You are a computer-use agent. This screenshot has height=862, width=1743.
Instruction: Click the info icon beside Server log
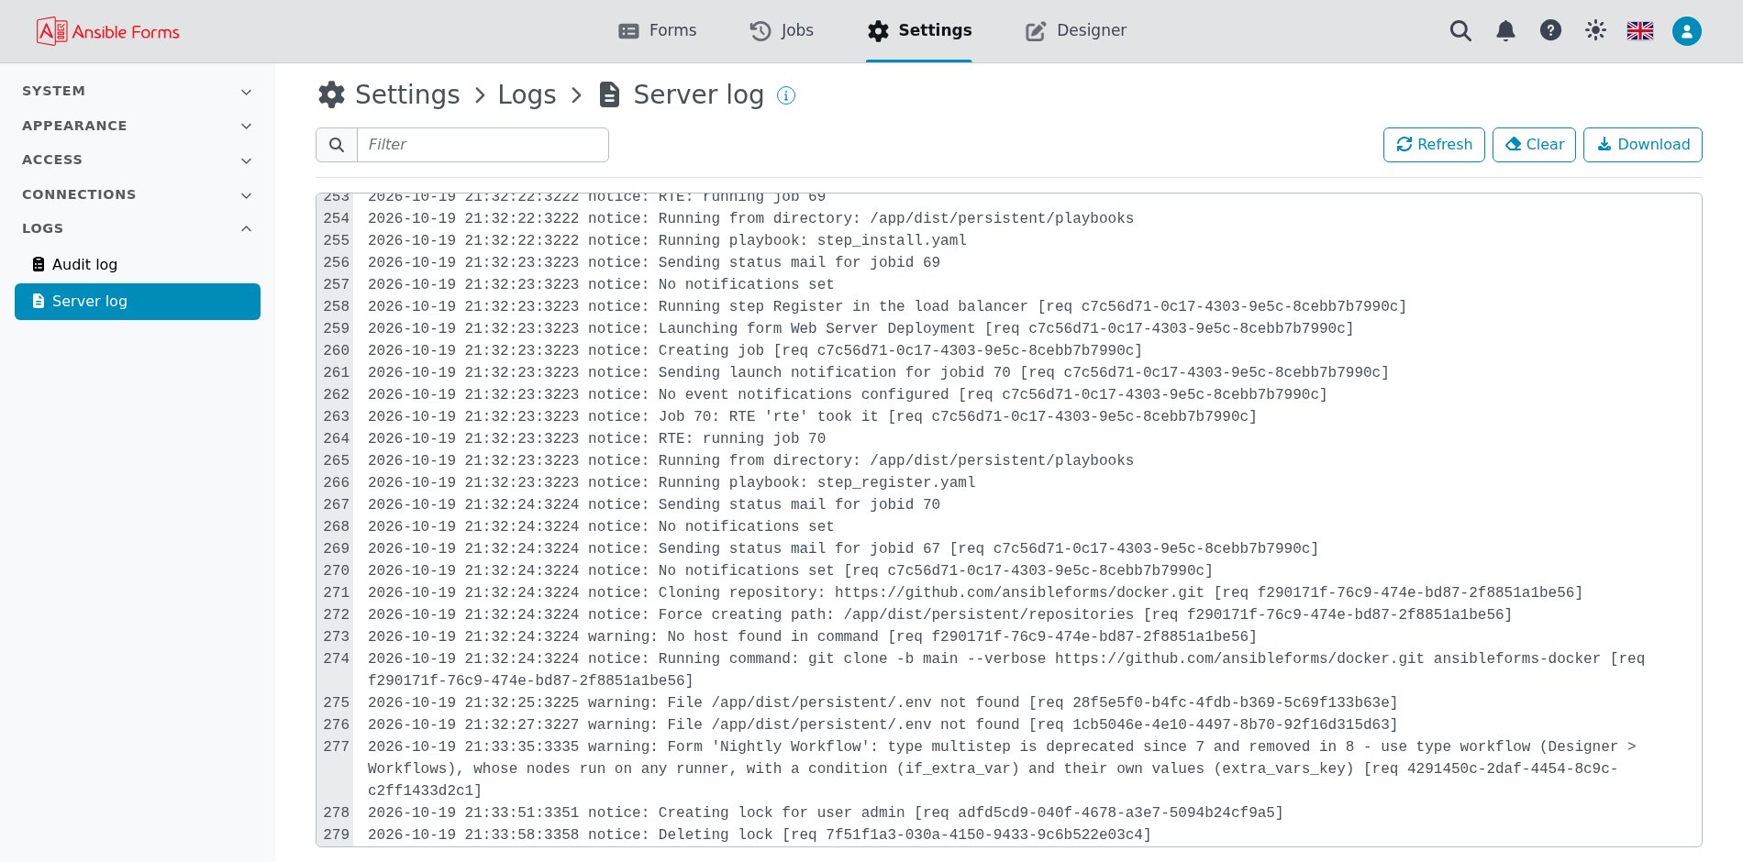click(786, 95)
